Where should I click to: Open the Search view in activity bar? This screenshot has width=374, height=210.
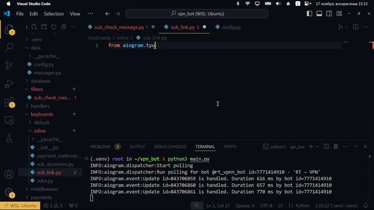point(9,47)
